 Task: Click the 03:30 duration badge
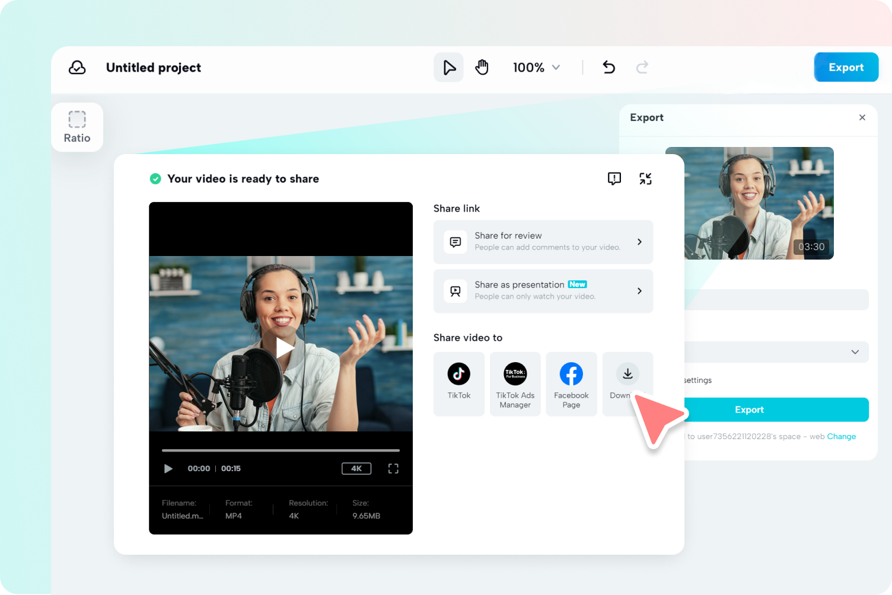(x=811, y=247)
